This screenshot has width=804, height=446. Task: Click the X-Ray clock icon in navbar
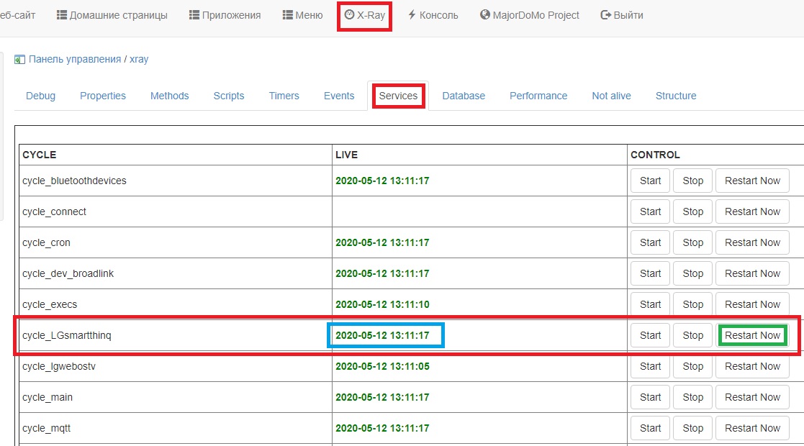click(x=350, y=15)
